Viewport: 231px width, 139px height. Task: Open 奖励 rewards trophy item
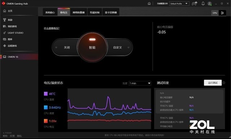click(8, 20)
